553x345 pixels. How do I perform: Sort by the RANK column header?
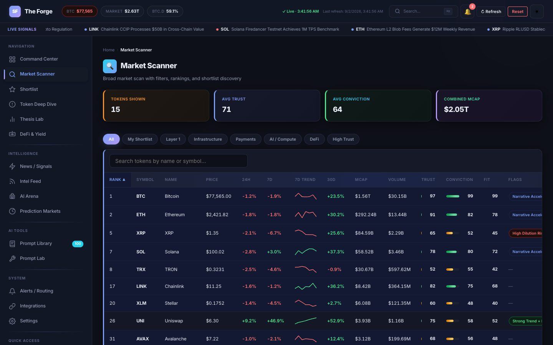click(118, 180)
